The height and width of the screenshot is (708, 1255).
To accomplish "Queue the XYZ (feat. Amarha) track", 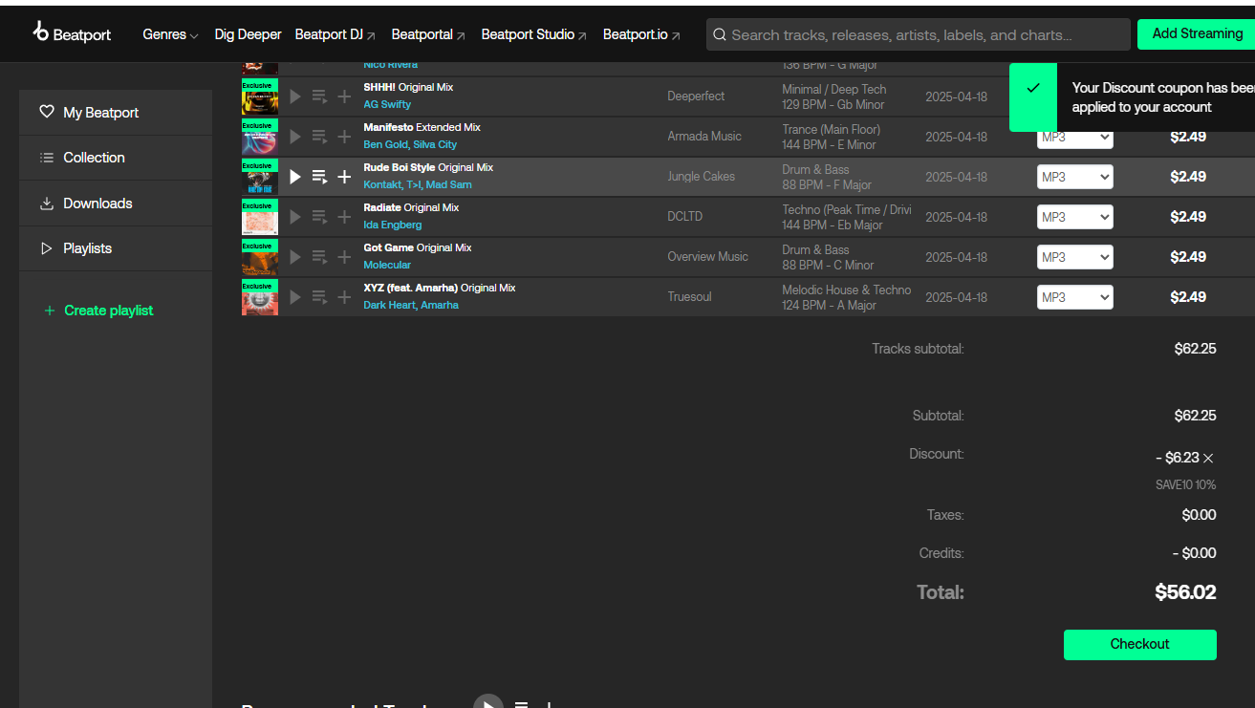I will 319,296.
